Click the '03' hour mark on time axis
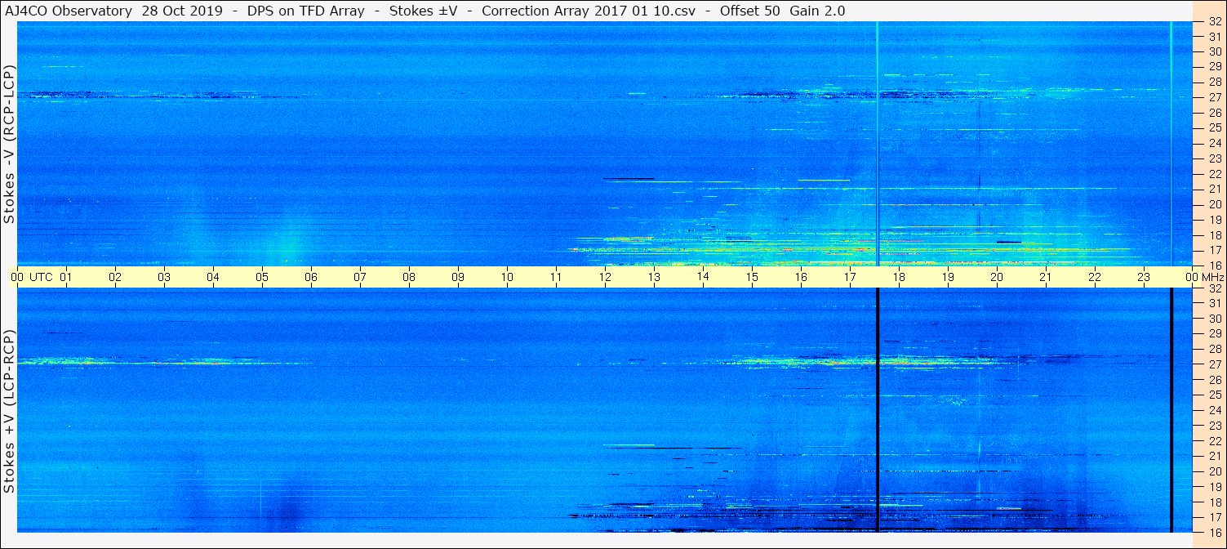The width and height of the screenshot is (1227, 549). pos(164,277)
